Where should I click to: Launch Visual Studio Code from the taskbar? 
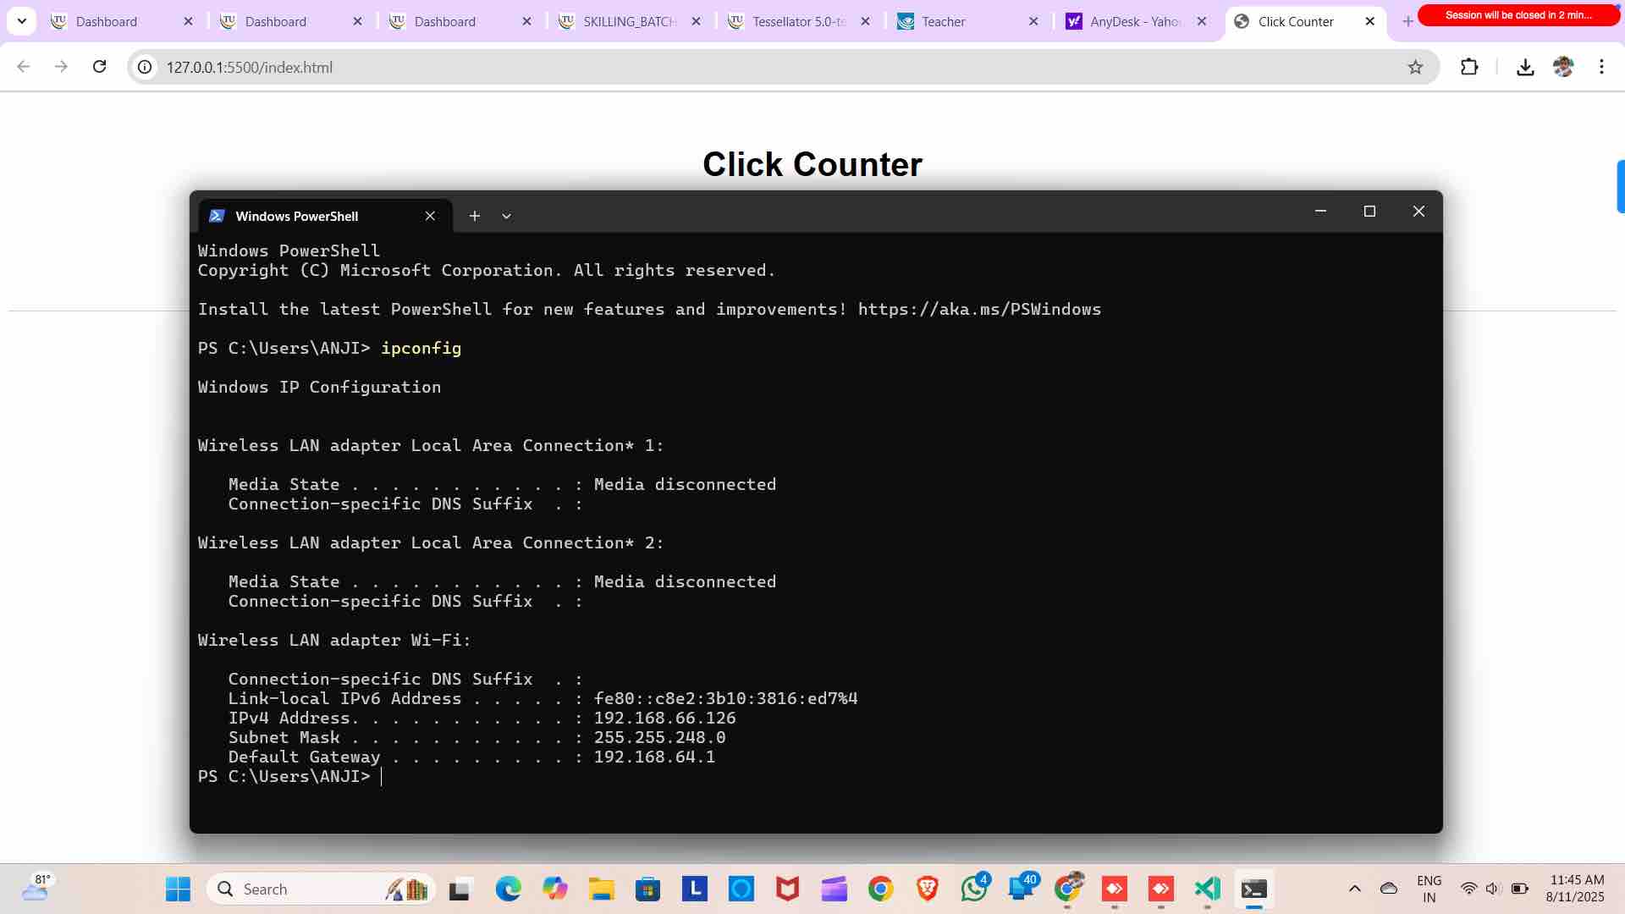[1208, 889]
